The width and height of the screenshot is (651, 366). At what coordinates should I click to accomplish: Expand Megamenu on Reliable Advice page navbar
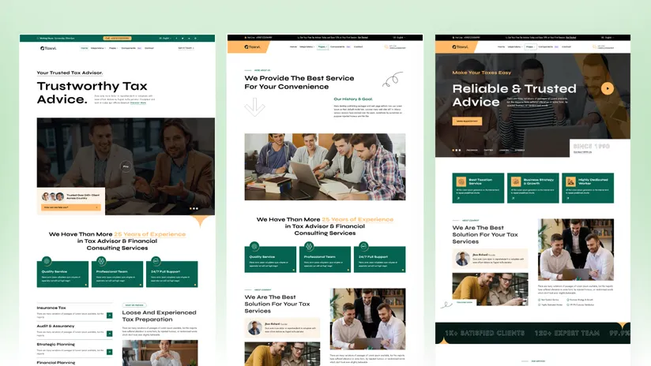(515, 47)
